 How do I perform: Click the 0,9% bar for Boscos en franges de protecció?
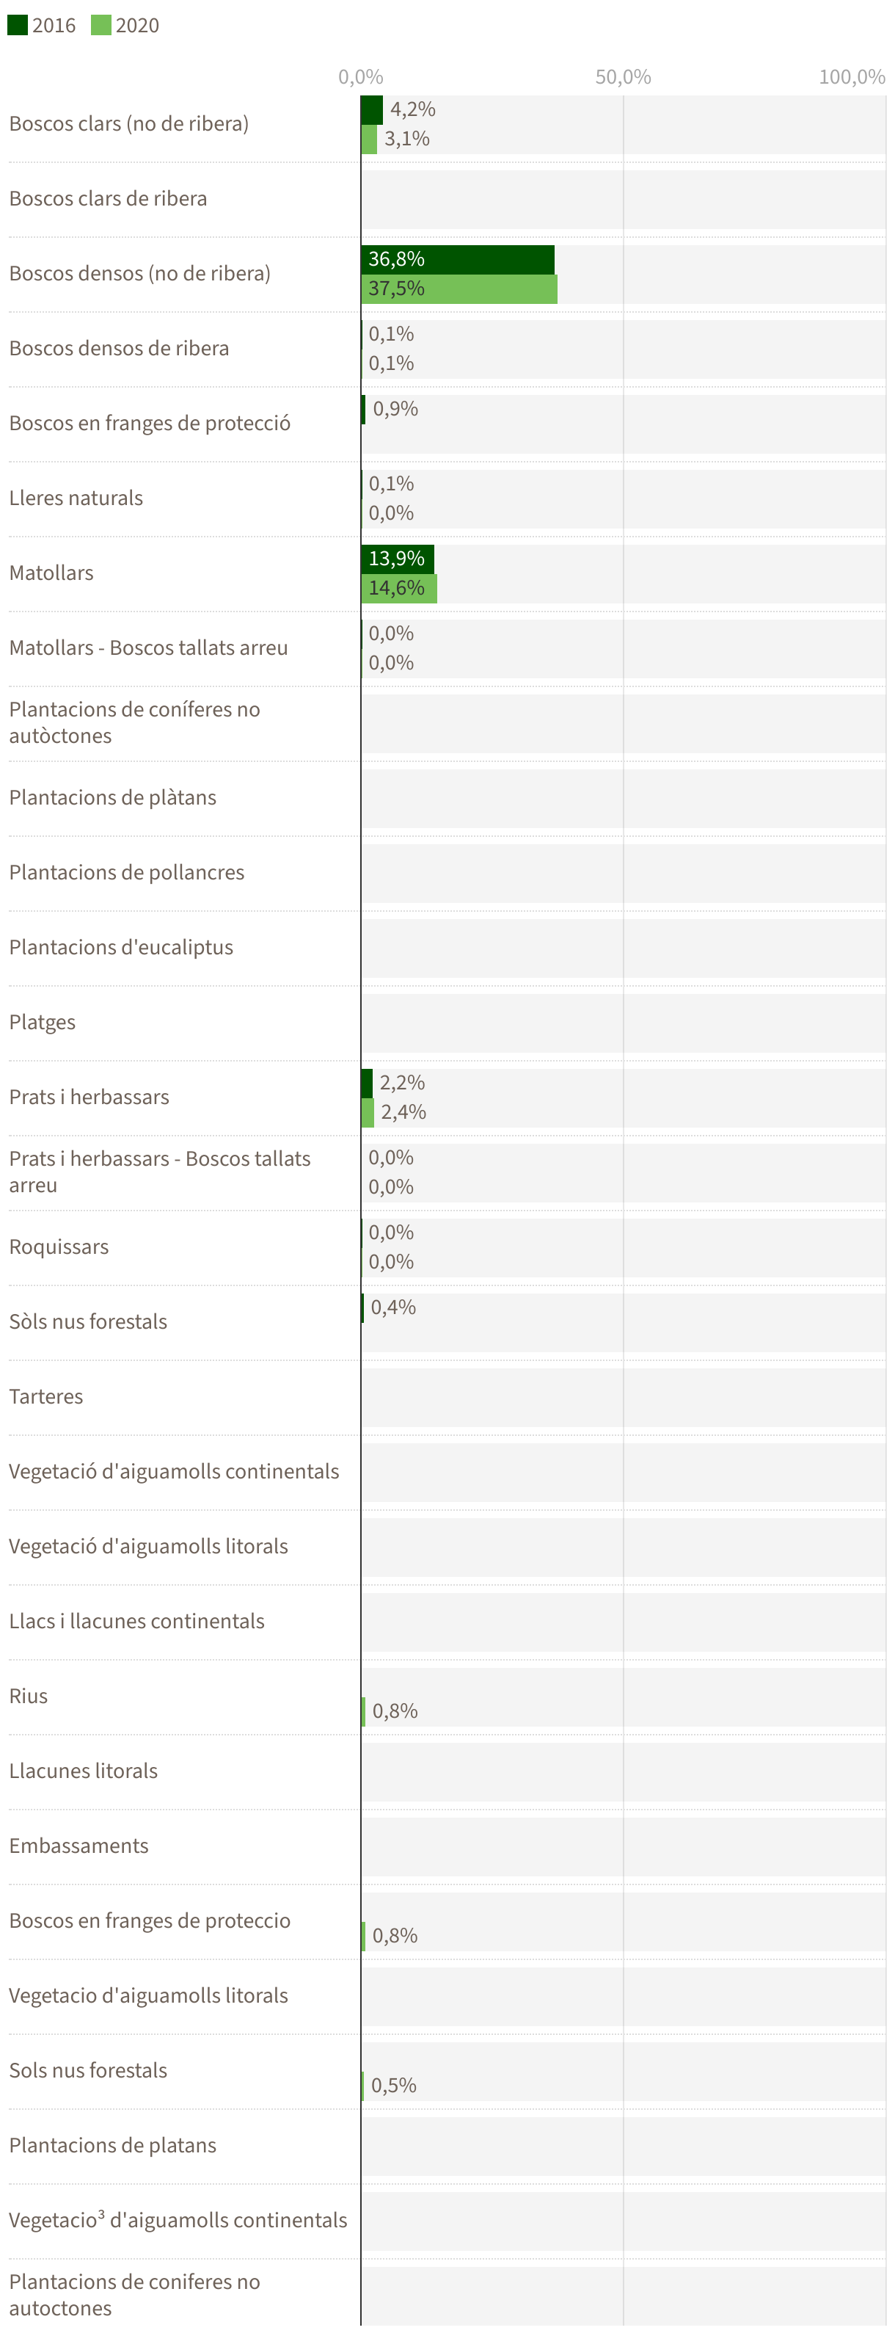363,410
